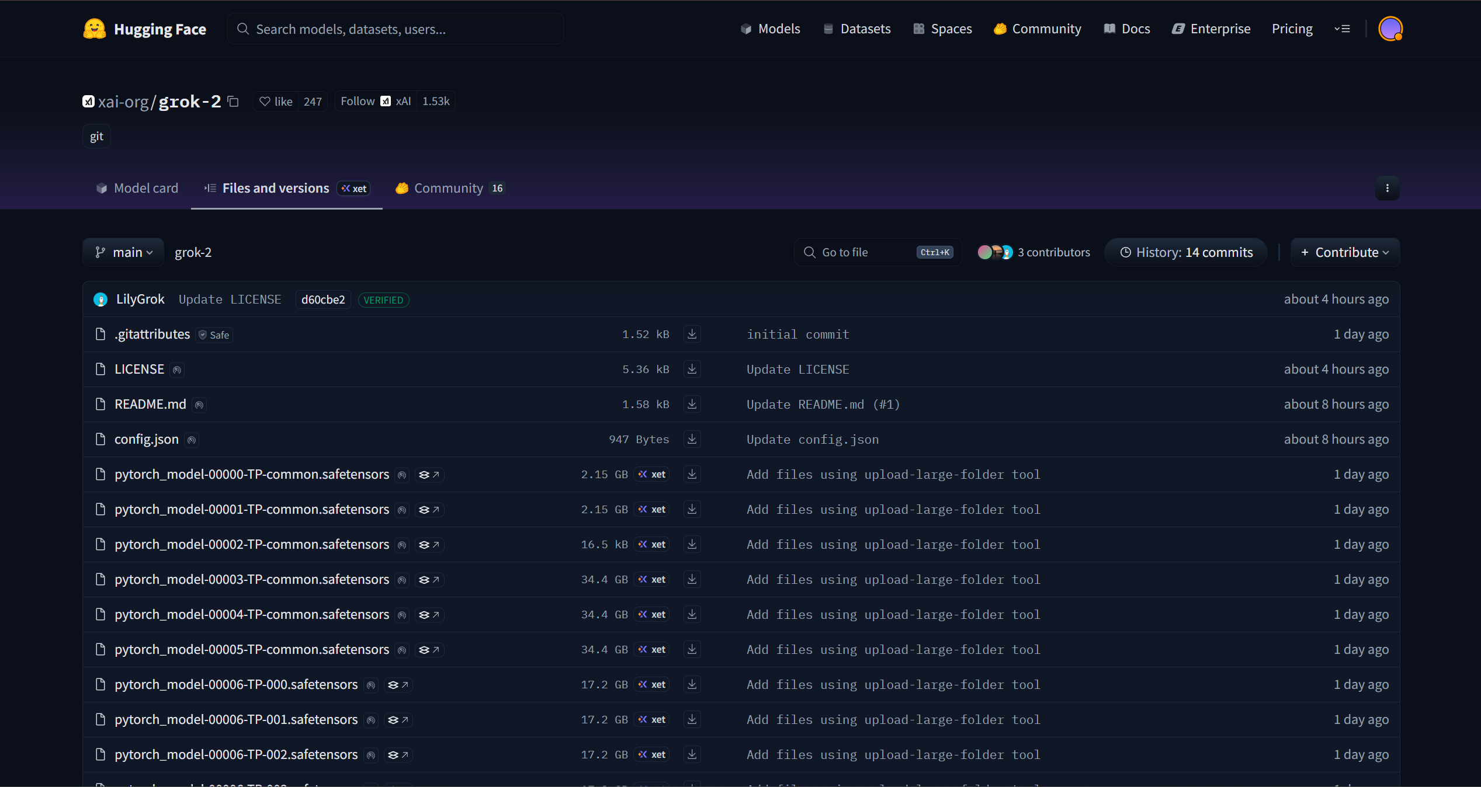
Task: Go to Spaces in top navigation
Action: click(x=942, y=29)
